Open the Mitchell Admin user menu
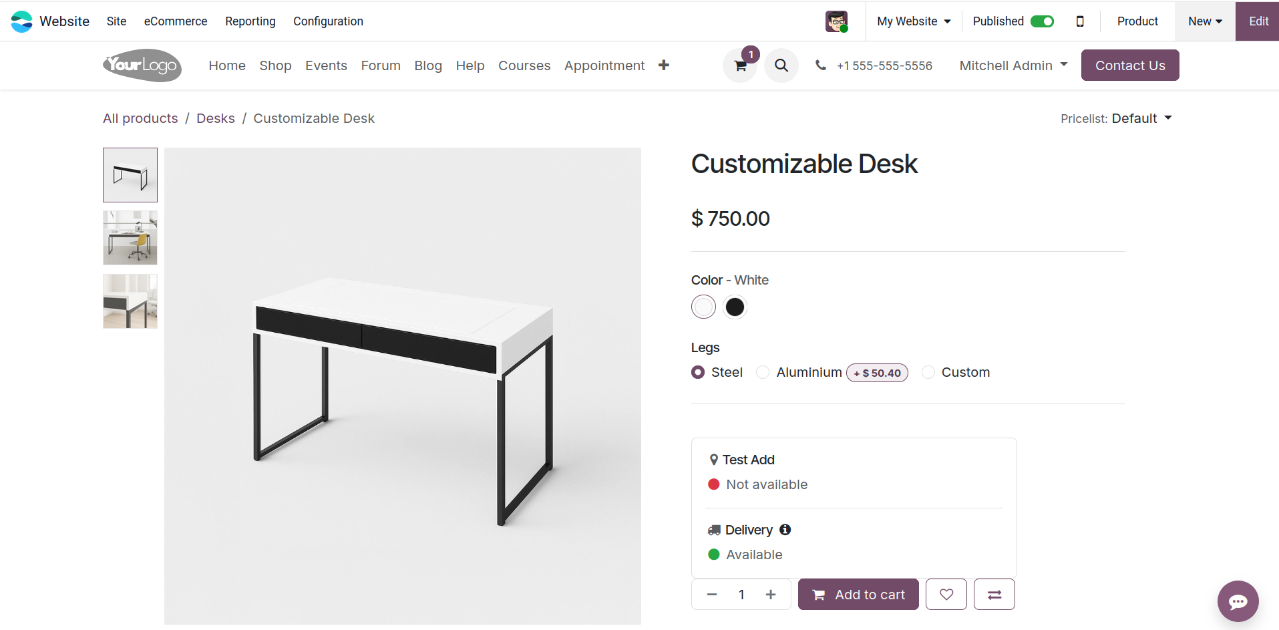 pos(1013,65)
